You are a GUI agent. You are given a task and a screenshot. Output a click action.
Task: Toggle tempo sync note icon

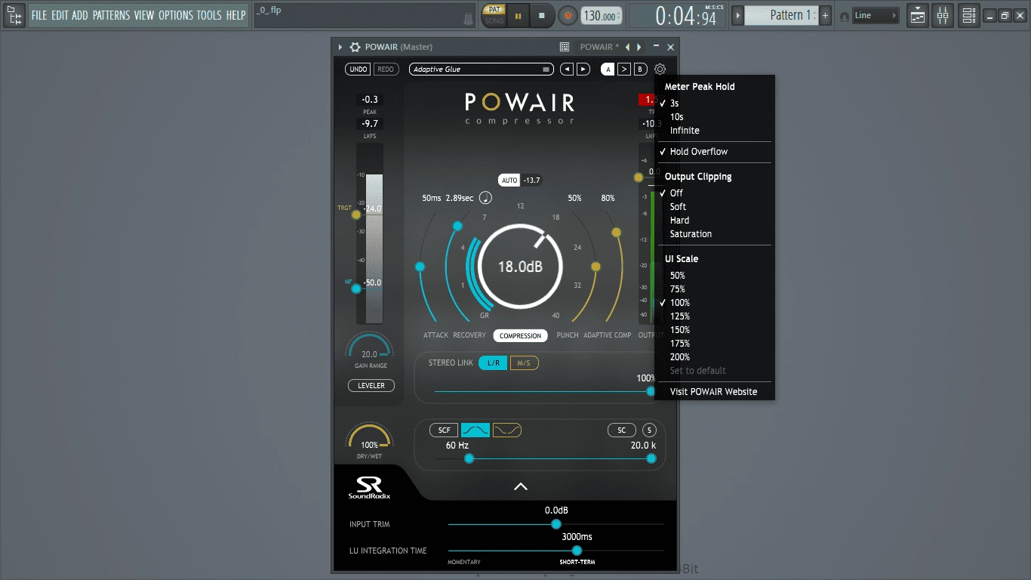(x=485, y=199)
